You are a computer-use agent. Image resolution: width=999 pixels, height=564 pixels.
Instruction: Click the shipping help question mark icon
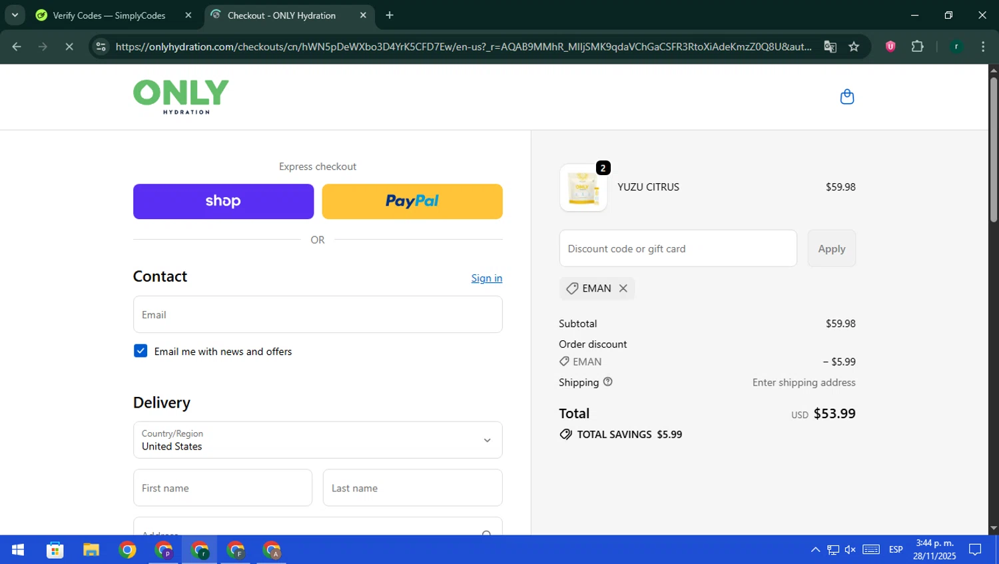pos(607,382)
